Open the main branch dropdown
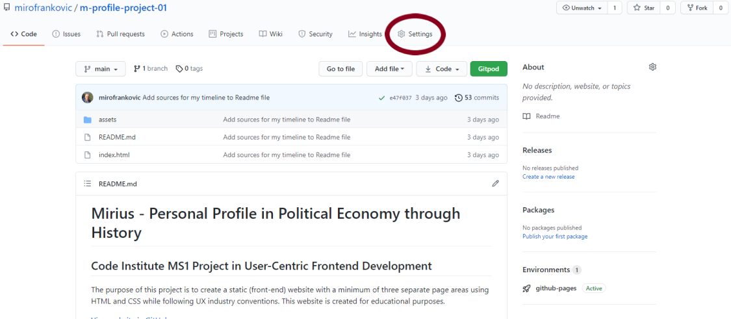Screen dimensions: 731x319 click(100, 69)
